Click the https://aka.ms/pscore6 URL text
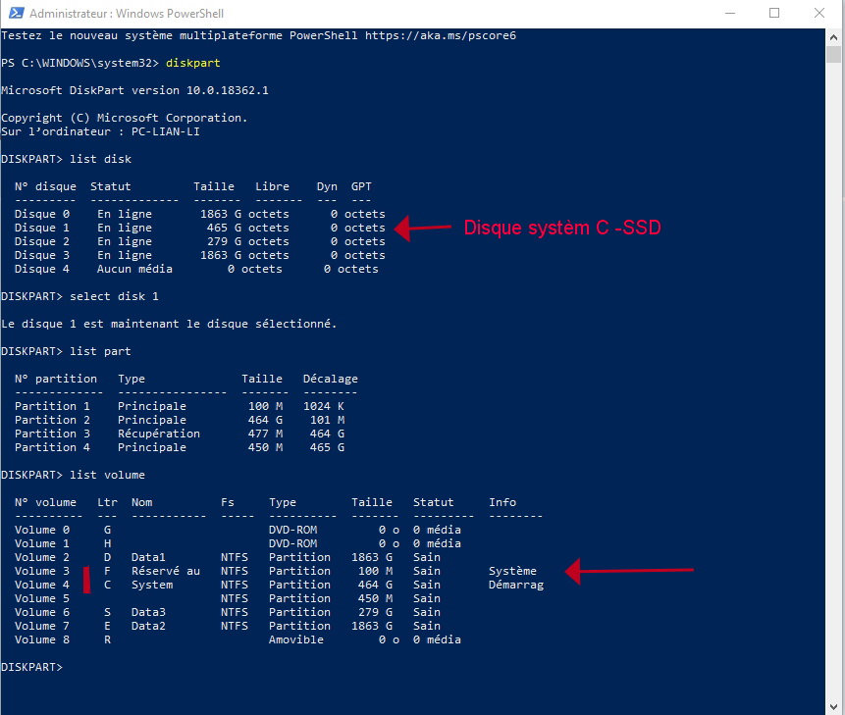 click(x=441, y=35)
